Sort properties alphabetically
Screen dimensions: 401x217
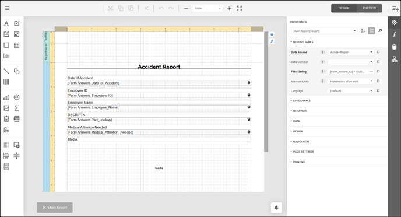[x=363, y=31]
